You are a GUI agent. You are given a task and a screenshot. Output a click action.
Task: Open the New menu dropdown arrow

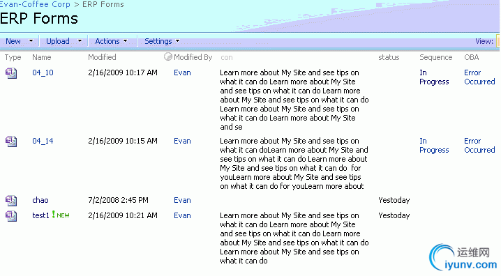point(31,41)
